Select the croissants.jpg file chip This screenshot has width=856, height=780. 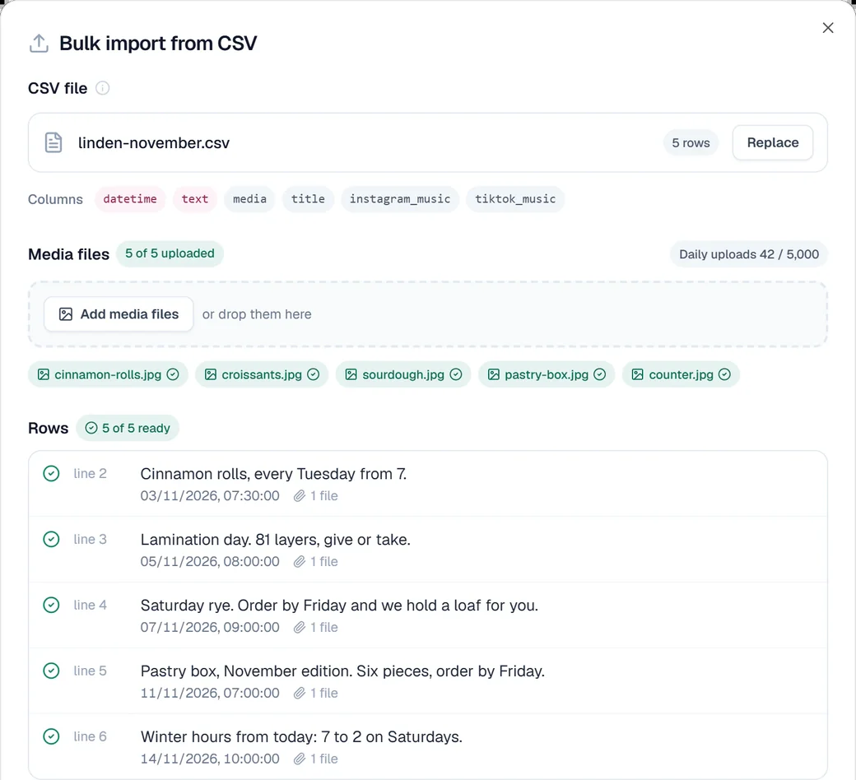(x=262, y=374)
